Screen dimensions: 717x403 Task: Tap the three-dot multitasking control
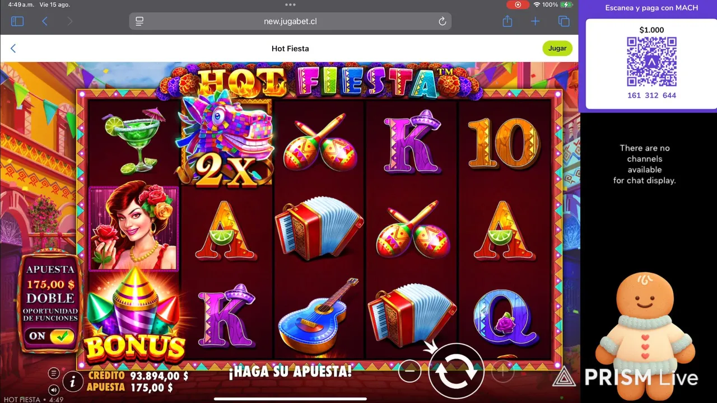290,4
